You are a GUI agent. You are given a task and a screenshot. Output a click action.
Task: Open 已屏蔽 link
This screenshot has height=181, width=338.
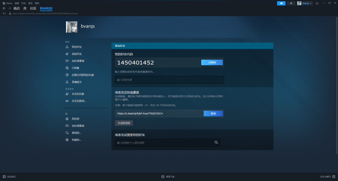pos(75,68)
